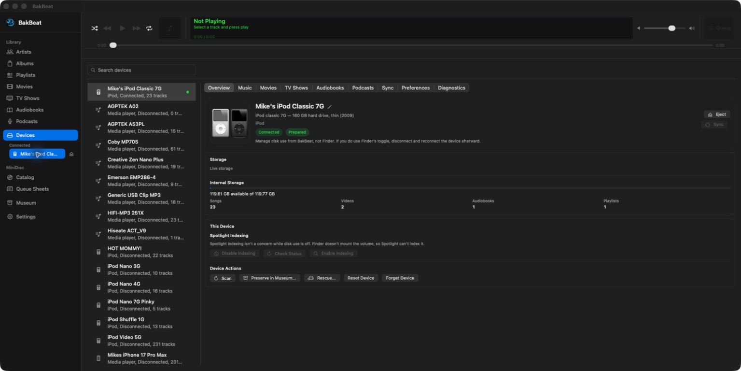Click the Search devices field
Image resolution: width=741 pixels, height=371 pixels.
click(141, 70)
